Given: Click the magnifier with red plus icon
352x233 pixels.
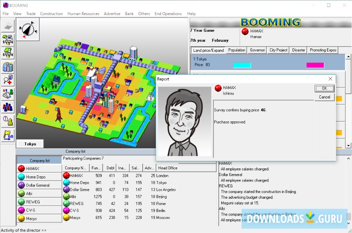Looking at the screenshot, I should pyautogui.click(x=8, y=80).
